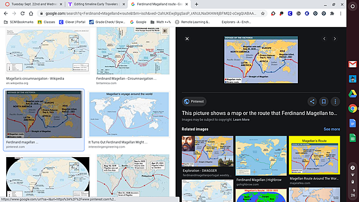Viewport: 359px width, 202px height.
Task: Save the image to collection with bookmark icon
Action: tap(324, 102)
